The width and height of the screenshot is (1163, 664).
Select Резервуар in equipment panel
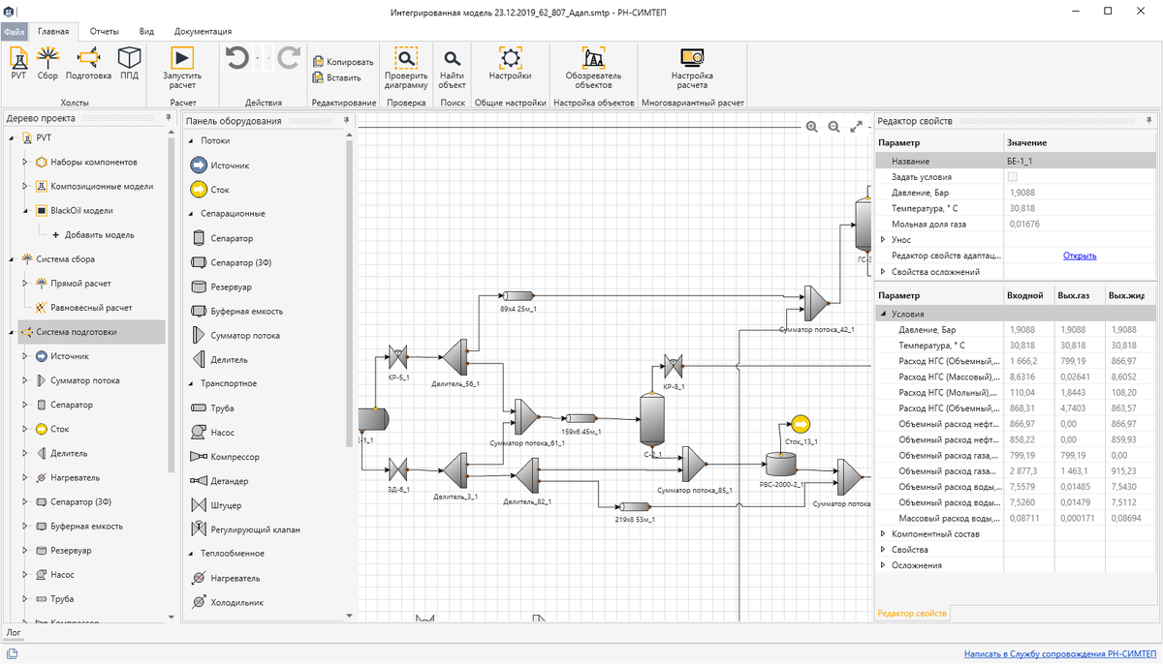coord(221,287)
